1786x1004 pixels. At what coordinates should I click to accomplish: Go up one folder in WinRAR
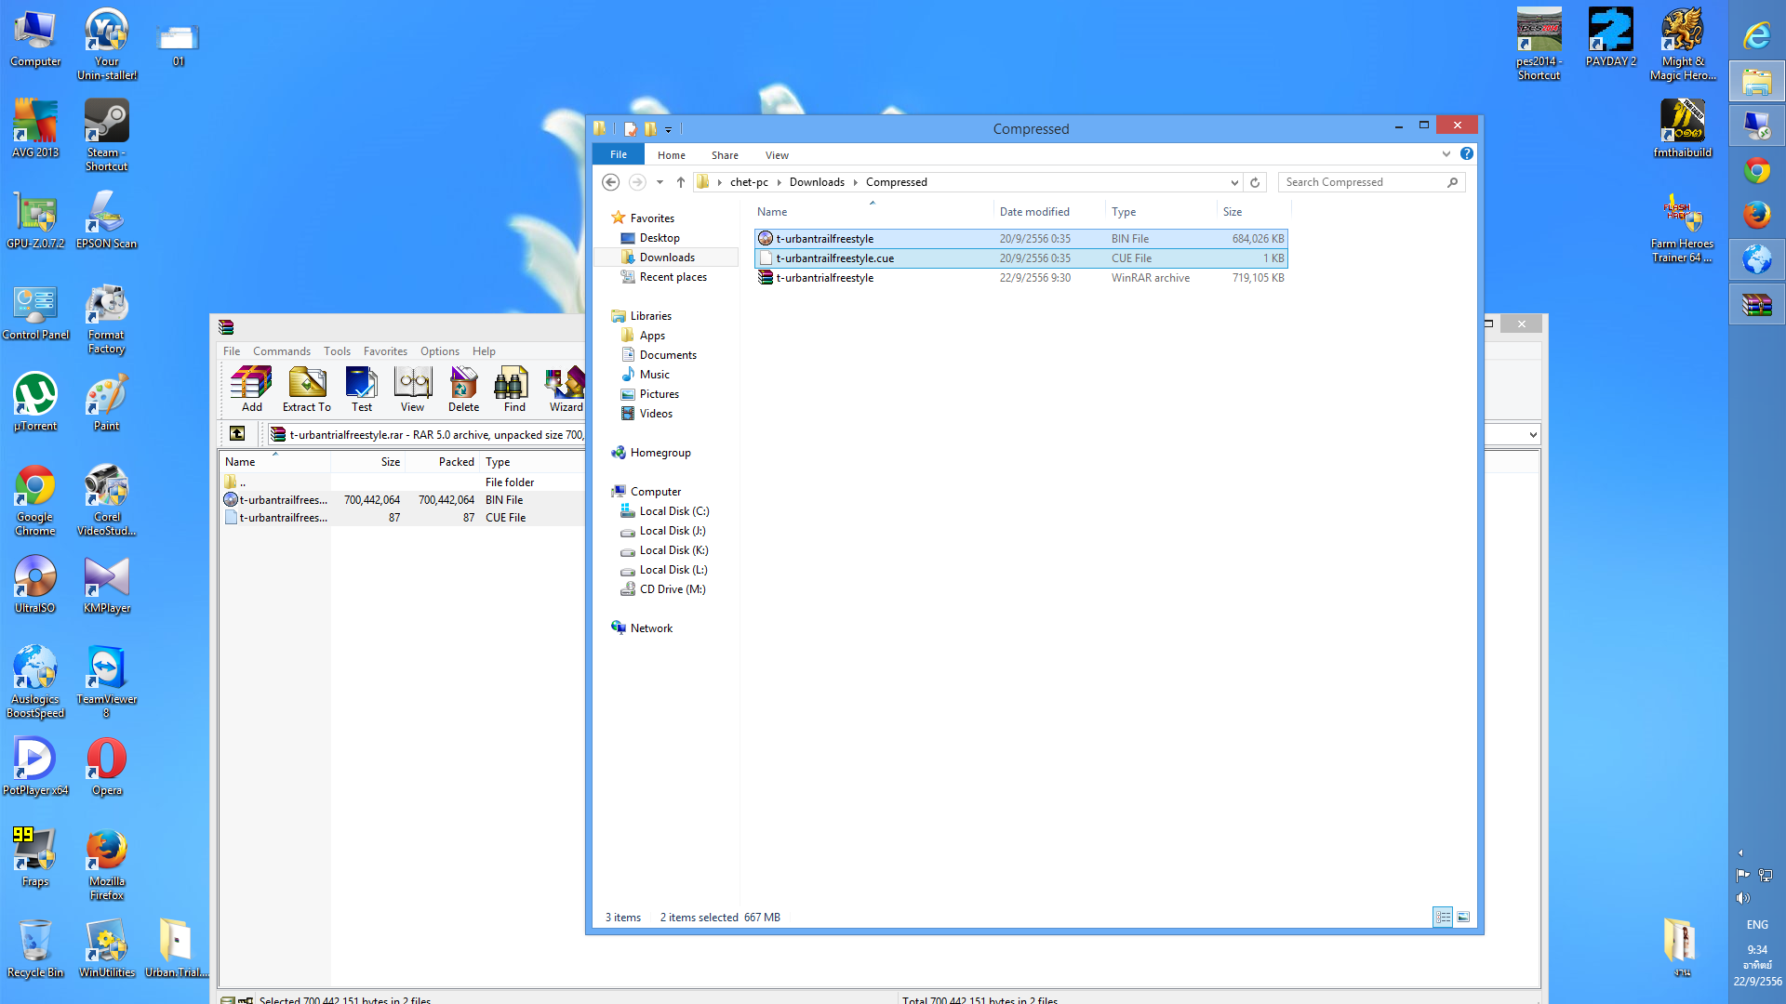[x=237, y=433]
